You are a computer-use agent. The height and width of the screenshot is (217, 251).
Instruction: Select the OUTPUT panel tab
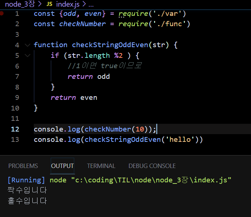coord(62,166)
